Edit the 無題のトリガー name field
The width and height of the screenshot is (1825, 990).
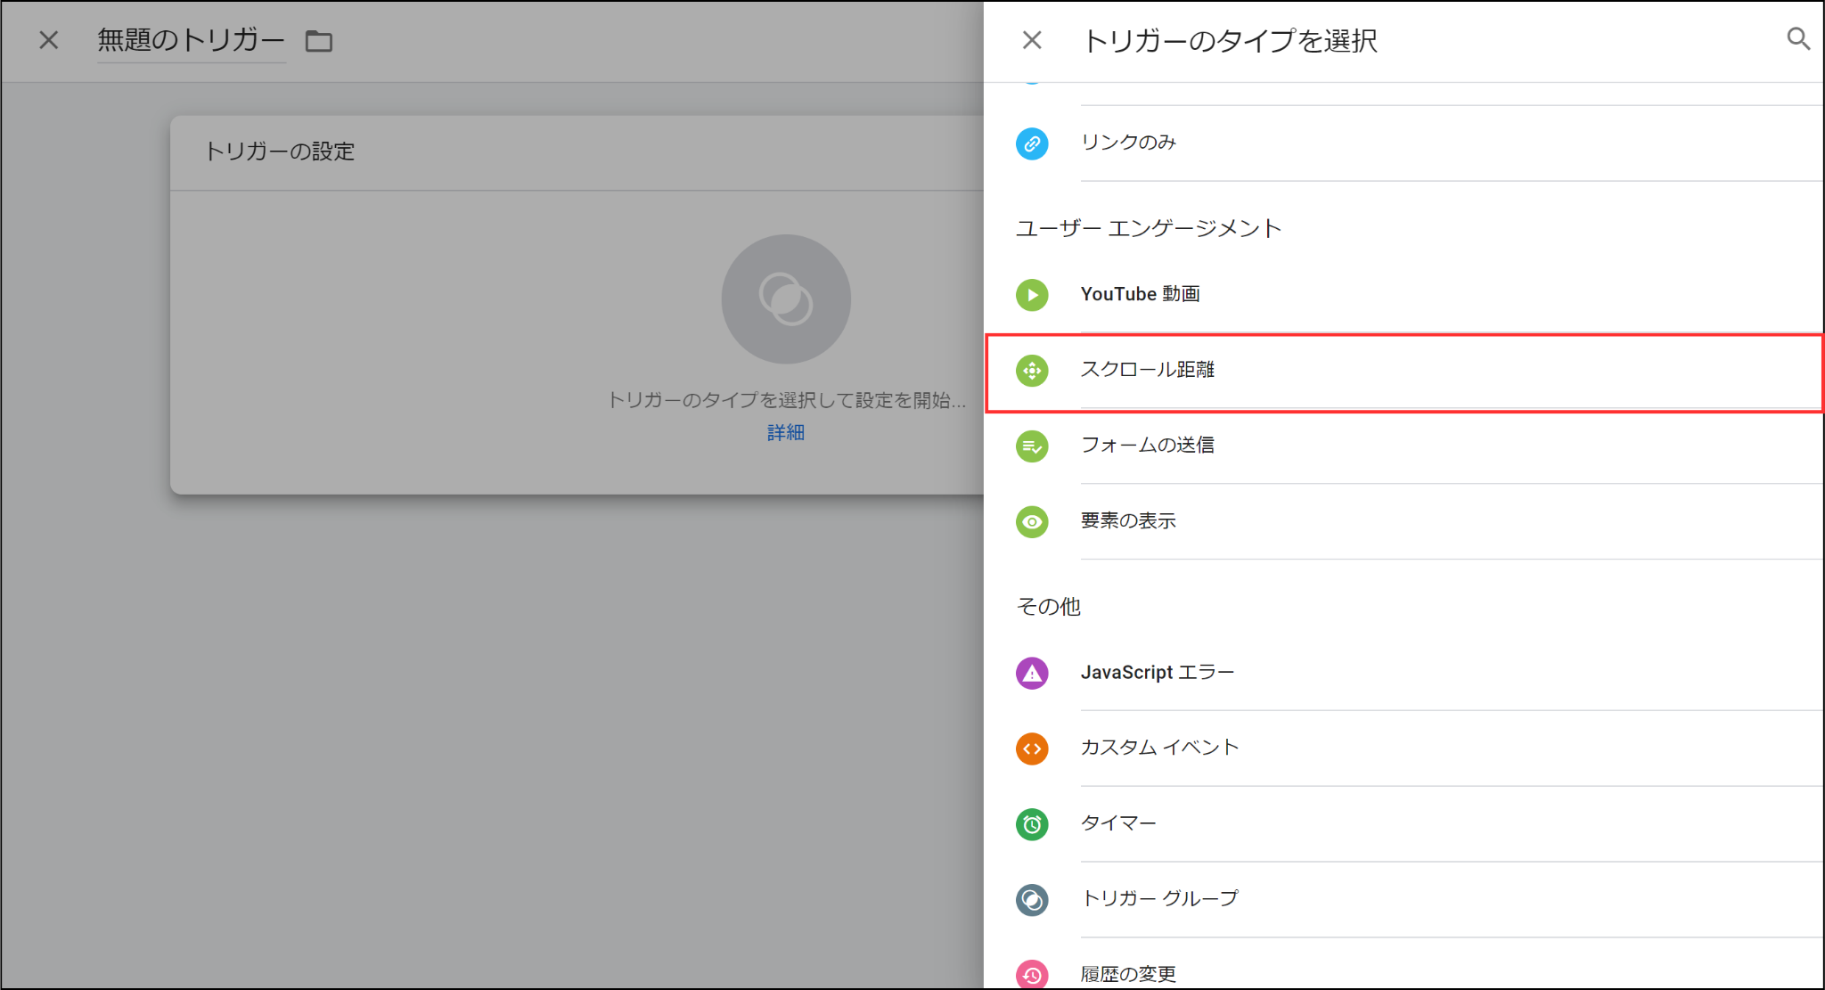191,41
